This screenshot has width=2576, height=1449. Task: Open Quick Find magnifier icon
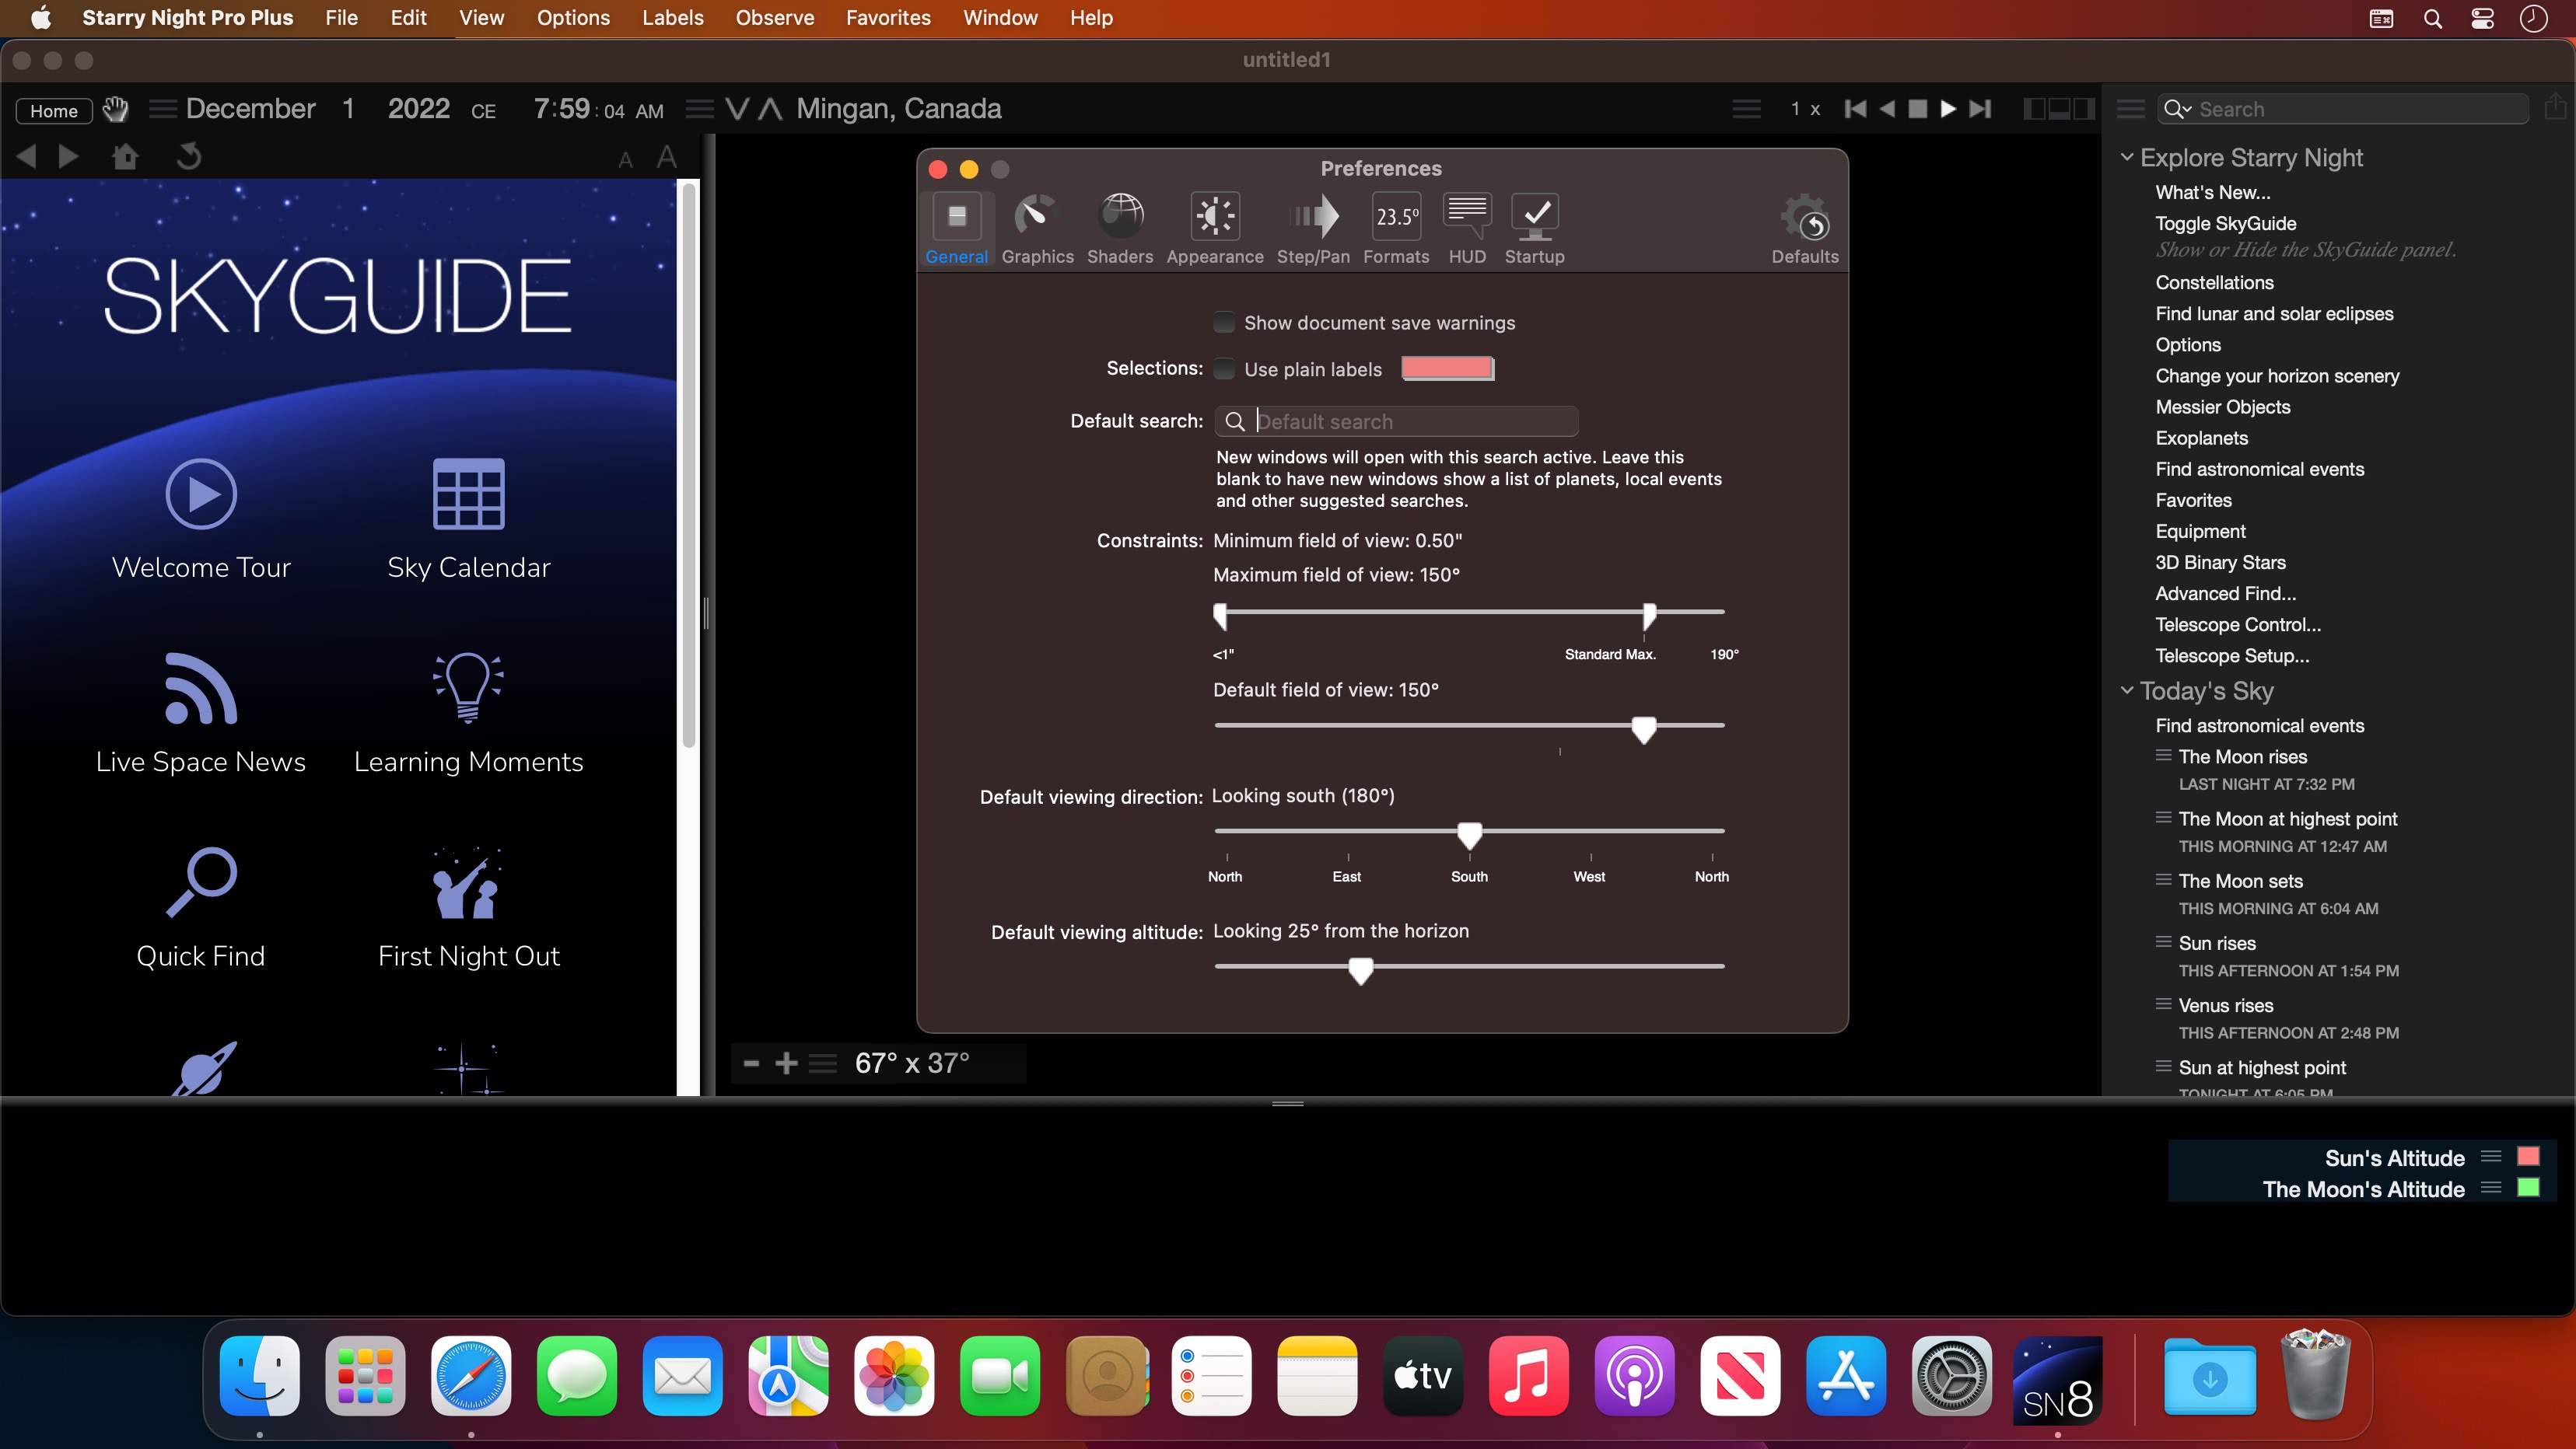click(x=200, y=882)
